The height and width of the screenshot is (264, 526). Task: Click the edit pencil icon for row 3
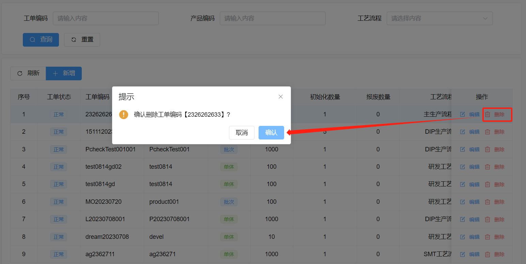coord(463,149)
